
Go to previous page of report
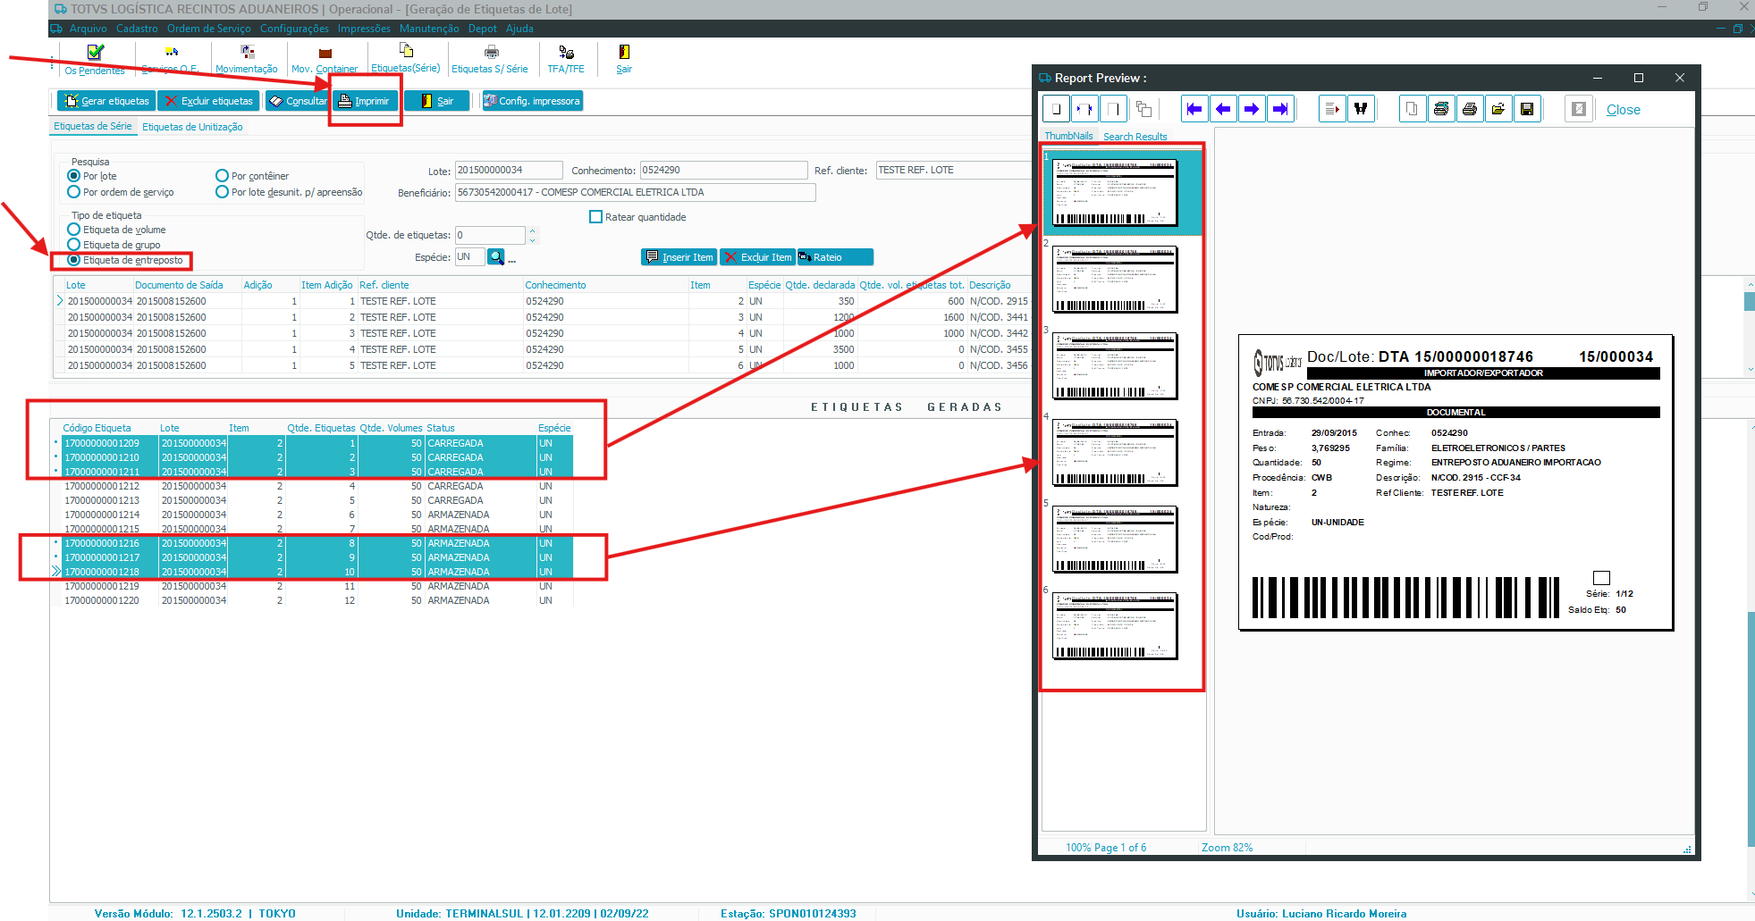(1223, 109)
